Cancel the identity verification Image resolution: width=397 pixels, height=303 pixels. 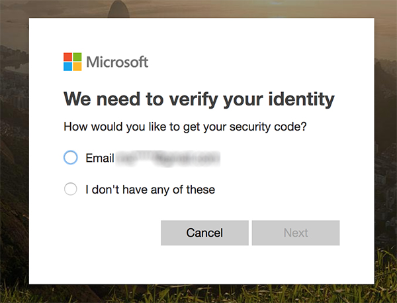click(x=204, y=233)
